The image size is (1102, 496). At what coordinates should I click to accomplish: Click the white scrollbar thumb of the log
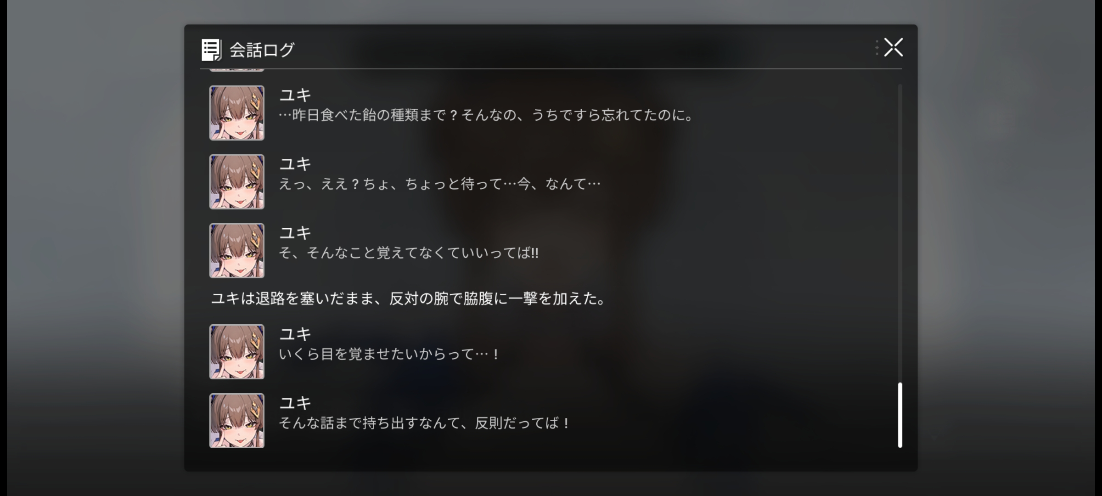click(900, 415)
